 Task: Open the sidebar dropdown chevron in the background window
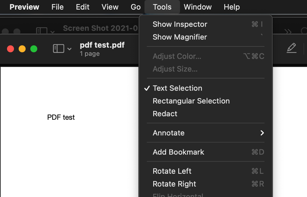click(x=52, y=31)
